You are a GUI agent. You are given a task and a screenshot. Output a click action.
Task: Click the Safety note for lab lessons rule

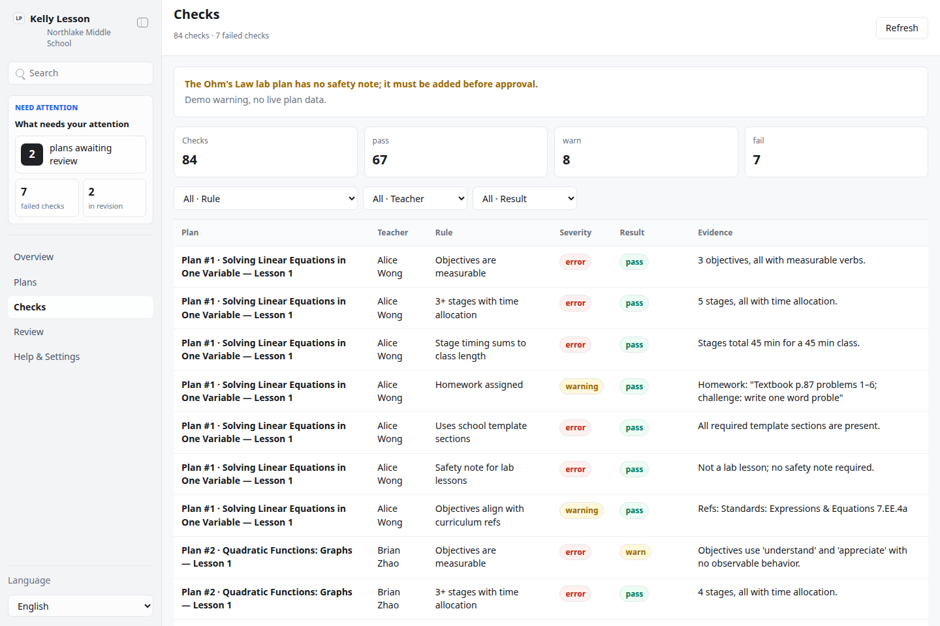(x=475, y=474)
